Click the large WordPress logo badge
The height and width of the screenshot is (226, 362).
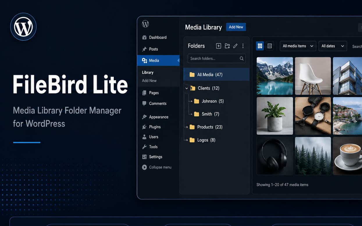[23, 27]
